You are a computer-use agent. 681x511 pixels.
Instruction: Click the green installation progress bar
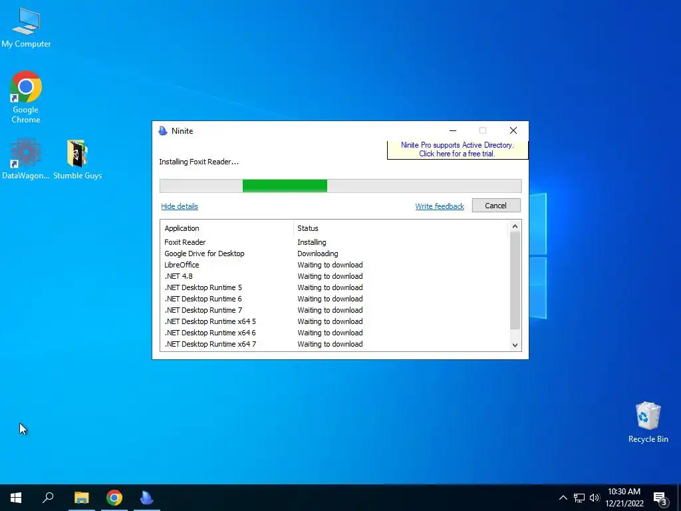coord(285,186)
